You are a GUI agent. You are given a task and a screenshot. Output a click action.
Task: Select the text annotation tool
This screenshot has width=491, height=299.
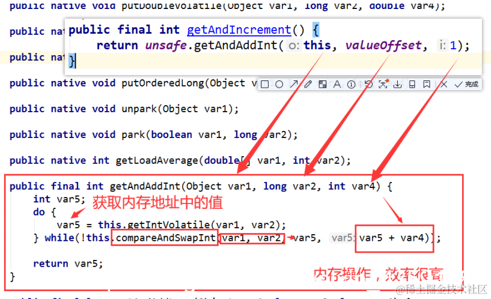click(x=337, y=84)
